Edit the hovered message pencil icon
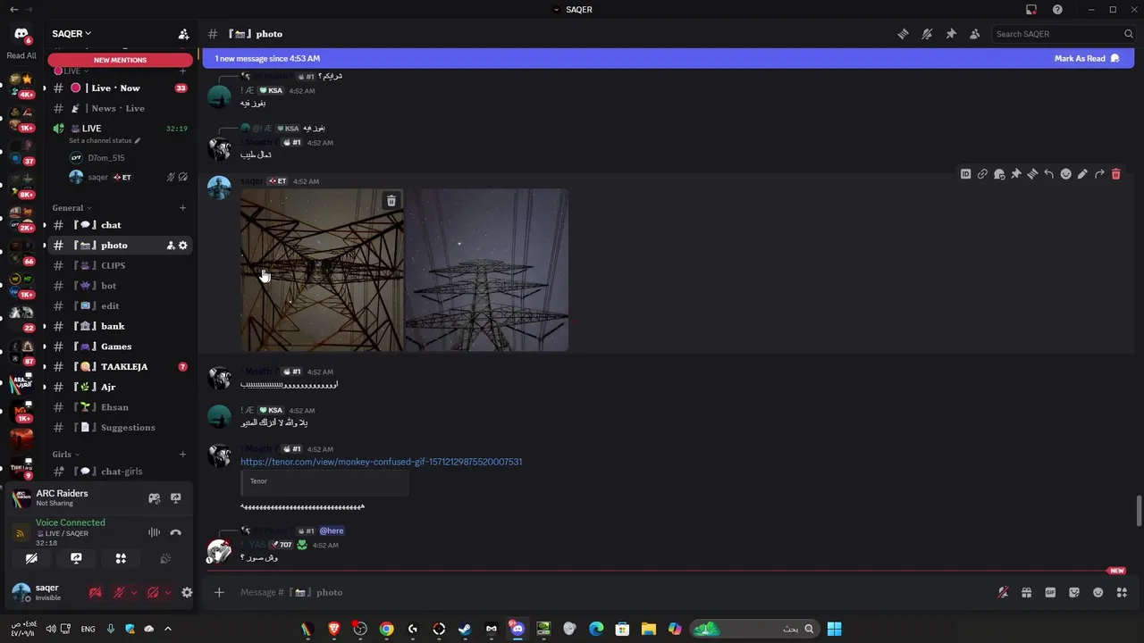This screenshot has height=643, width=1144. click(1082, 174)
